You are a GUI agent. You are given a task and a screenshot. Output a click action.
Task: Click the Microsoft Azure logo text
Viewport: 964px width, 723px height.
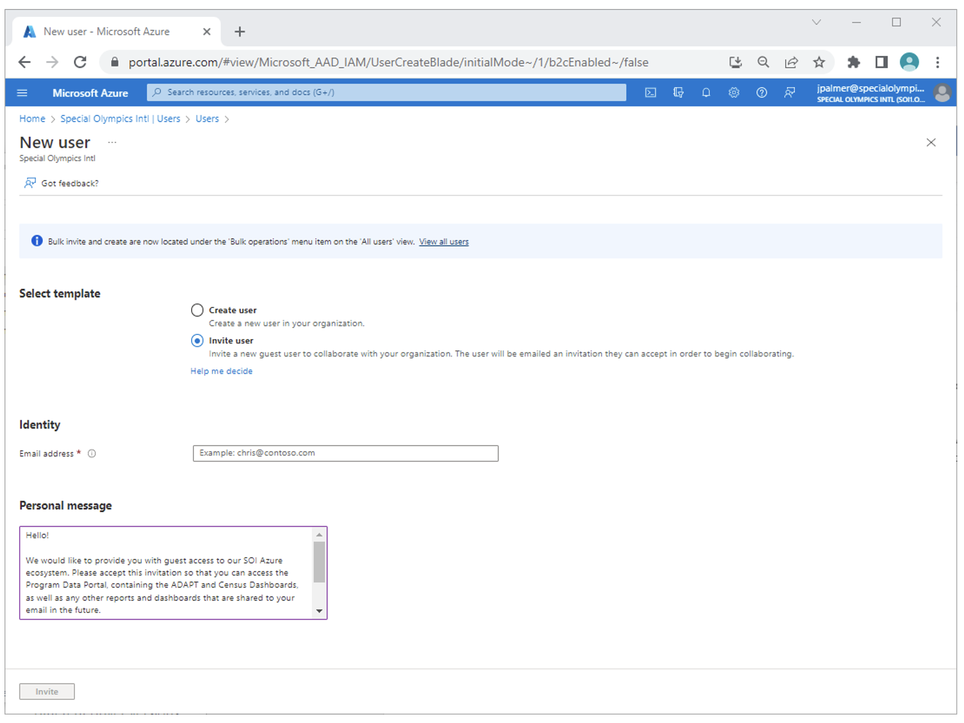(x=90, y=93)
